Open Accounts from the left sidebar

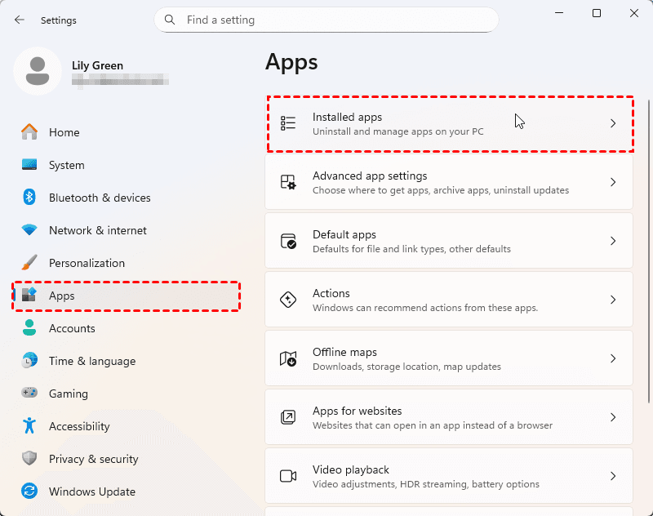(x=72, y=328)
